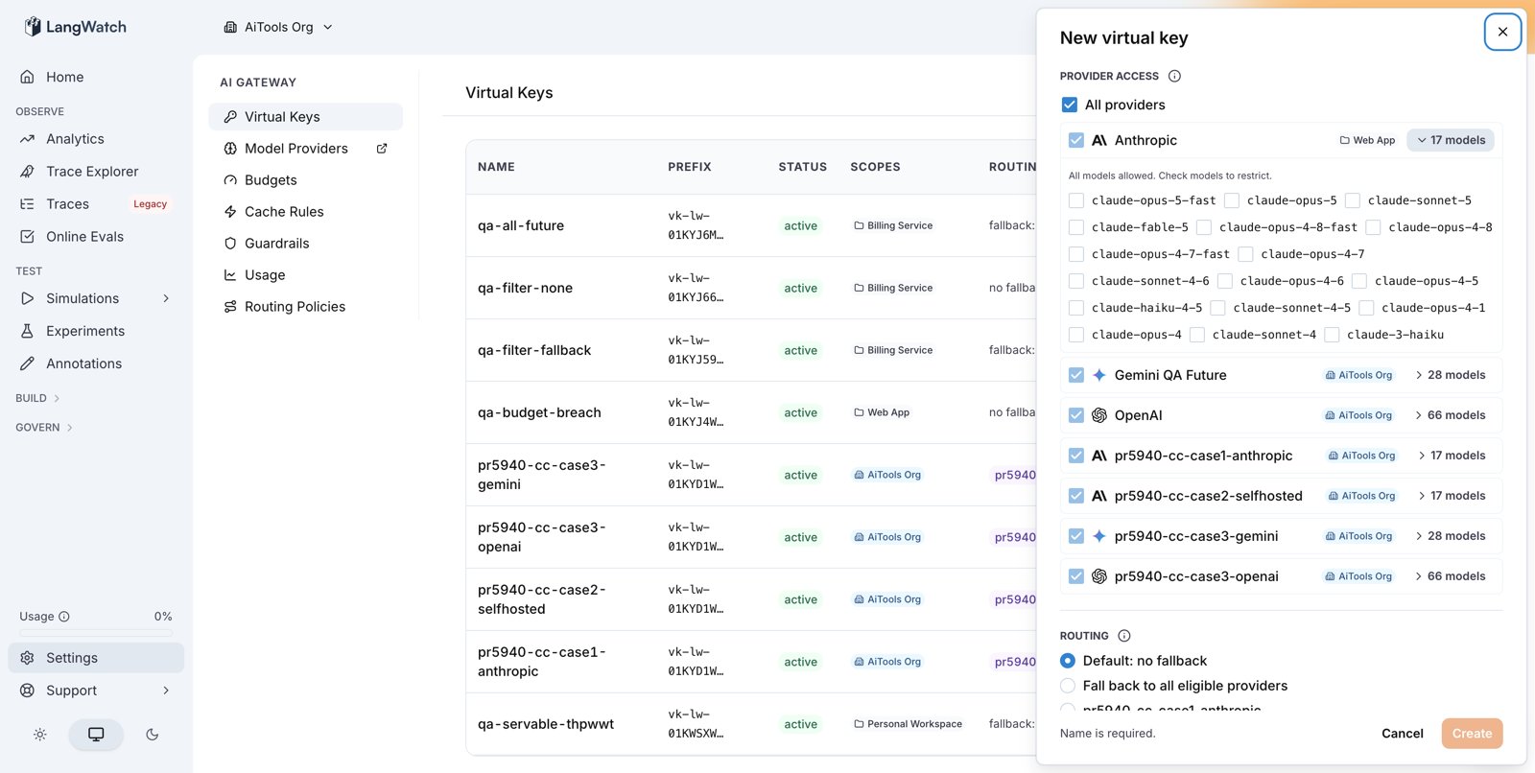This screenshot has width=1535, height=773.
Task: Toggle the Gemini QA Future checkbox
Action: tap(1076, 375)
